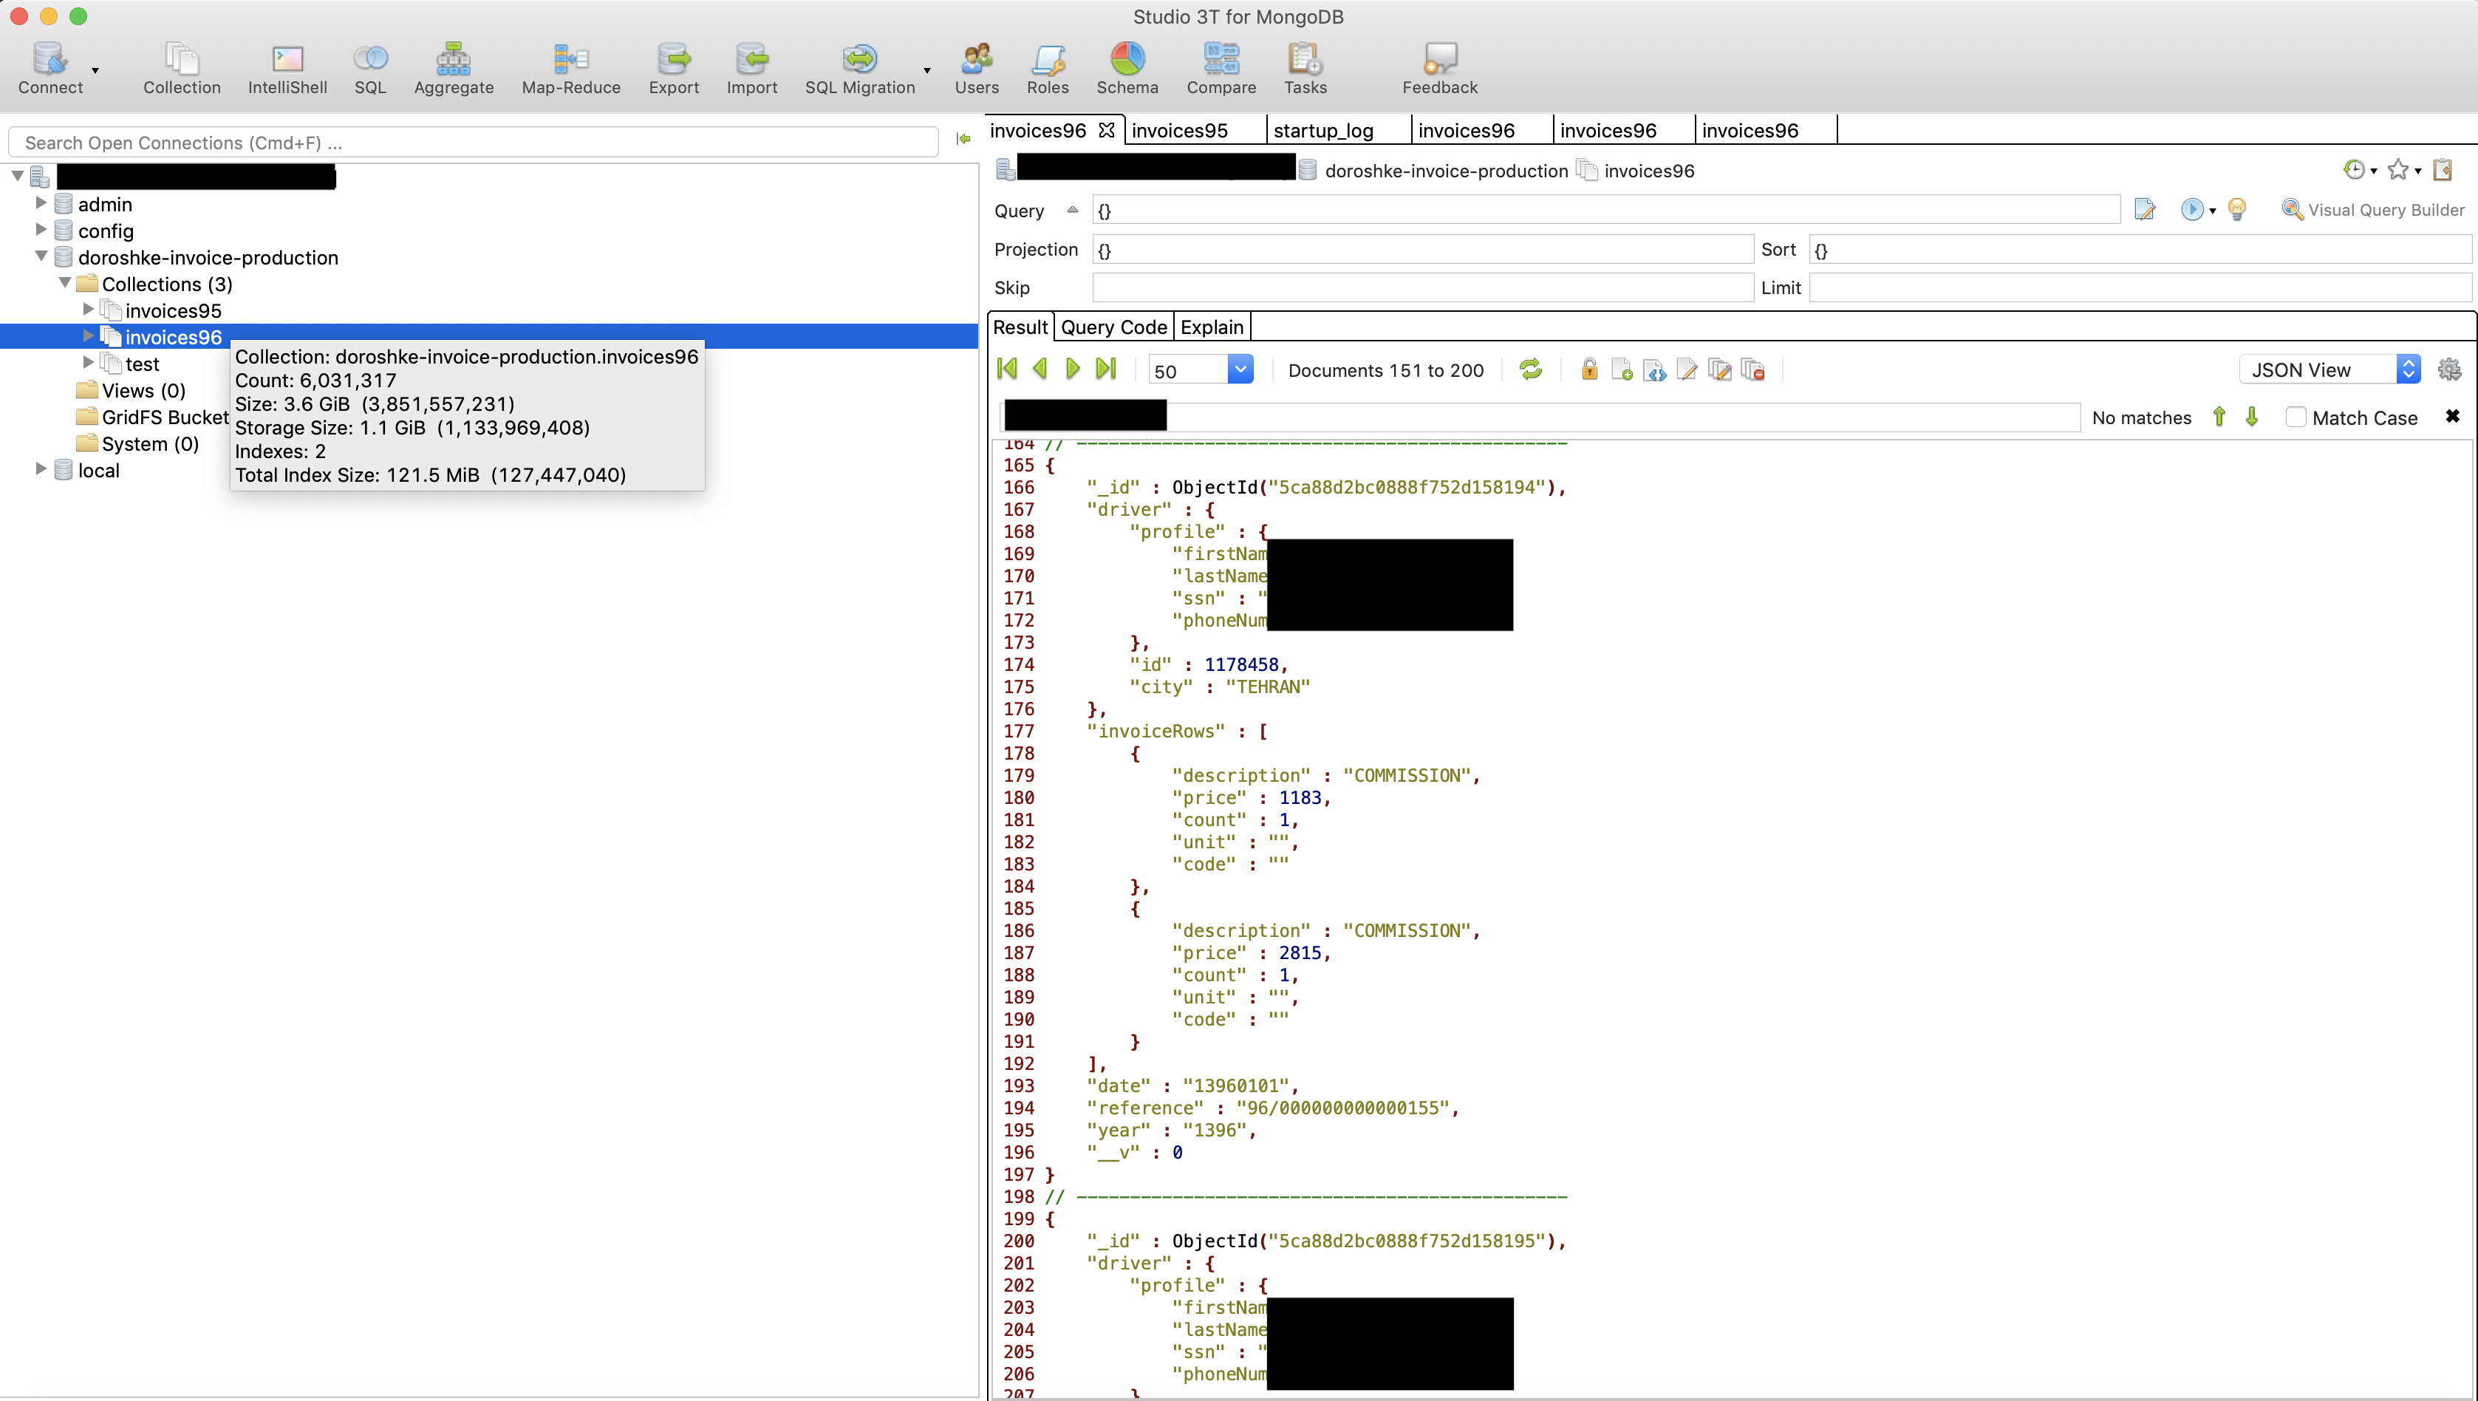The width and height of the screenshot is (2478, 1401).
Task: Go to the next results page
Action: (x=1073, y=369)
